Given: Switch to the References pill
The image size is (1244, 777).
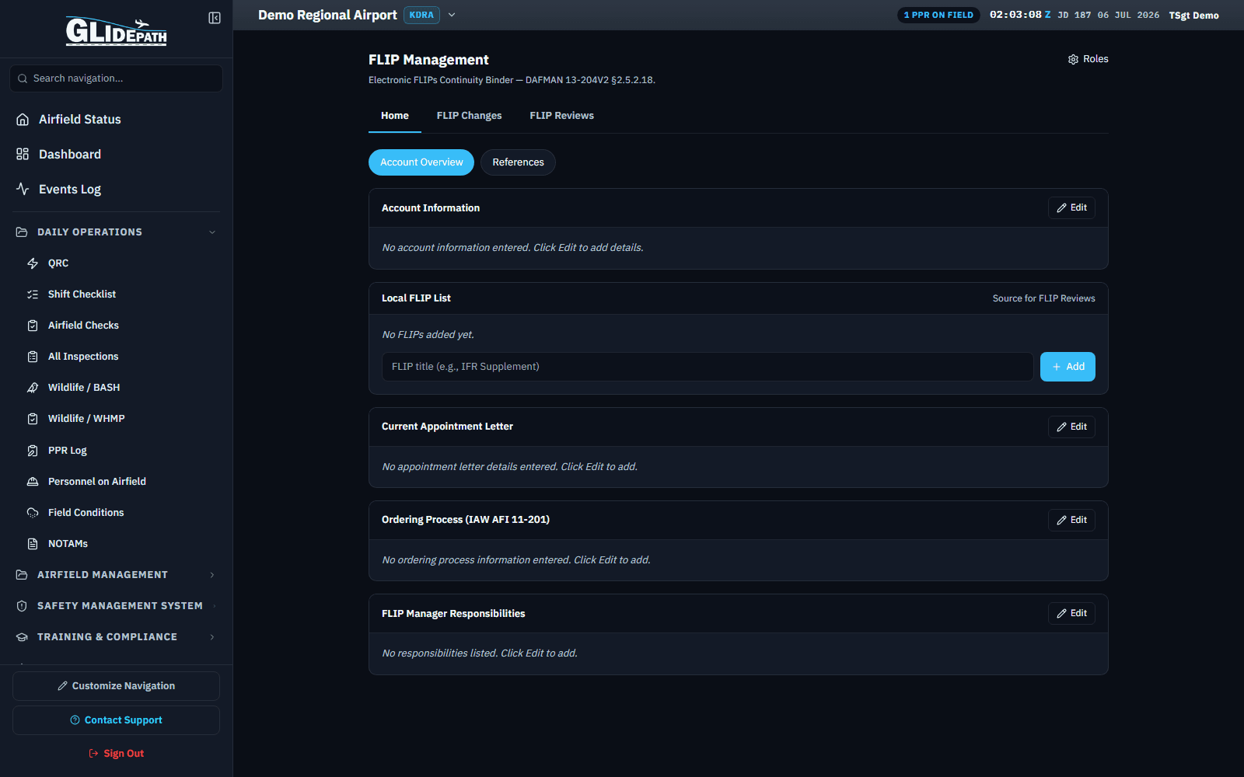Looking at the screenshot, I should (x=518, y=162).
